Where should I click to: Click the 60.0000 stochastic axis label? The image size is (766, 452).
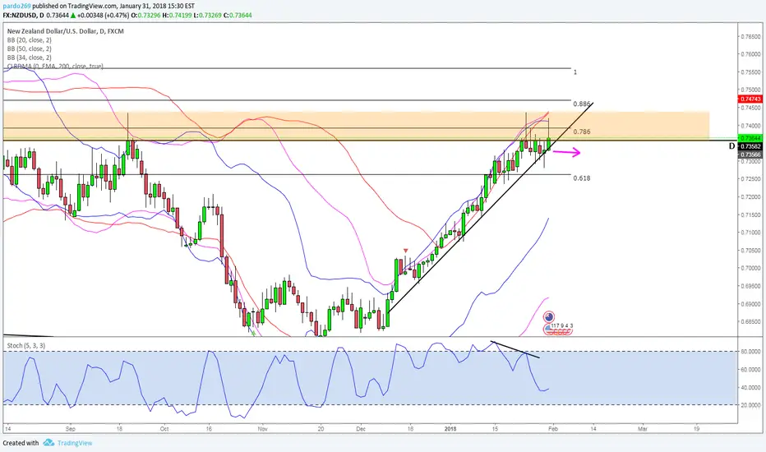point(750,370)
